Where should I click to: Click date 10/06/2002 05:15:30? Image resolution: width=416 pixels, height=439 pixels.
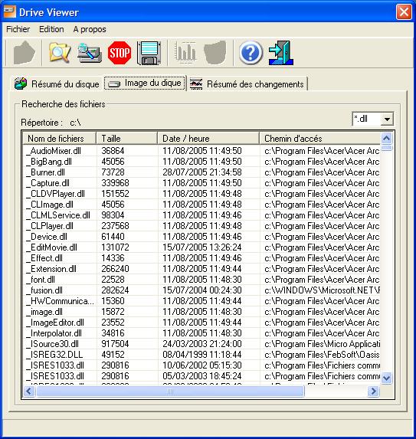coord(202,365)
